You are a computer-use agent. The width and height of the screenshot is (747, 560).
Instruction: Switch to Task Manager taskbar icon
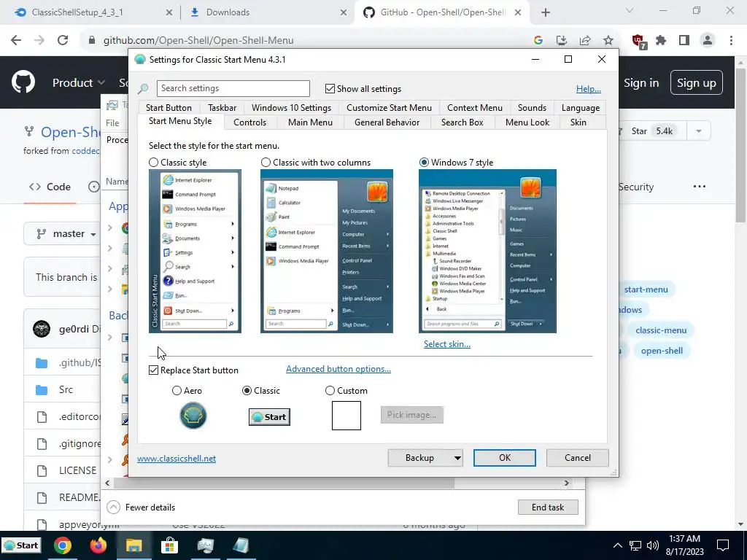205,545
